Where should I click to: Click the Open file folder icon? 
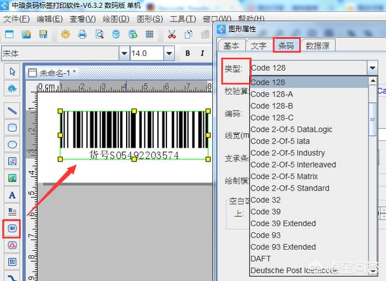[27, 34]
